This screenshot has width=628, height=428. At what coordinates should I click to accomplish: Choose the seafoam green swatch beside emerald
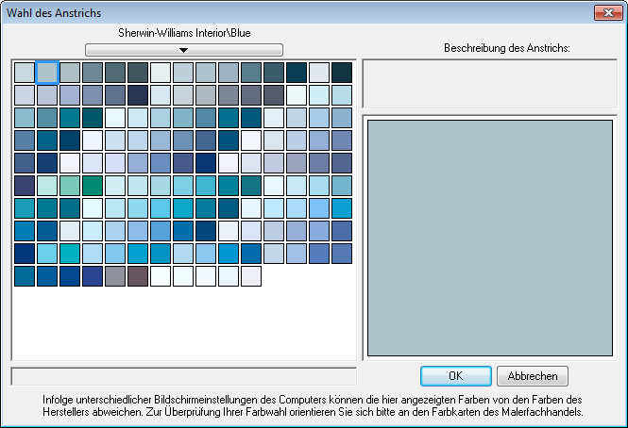(x=70, y=186)
